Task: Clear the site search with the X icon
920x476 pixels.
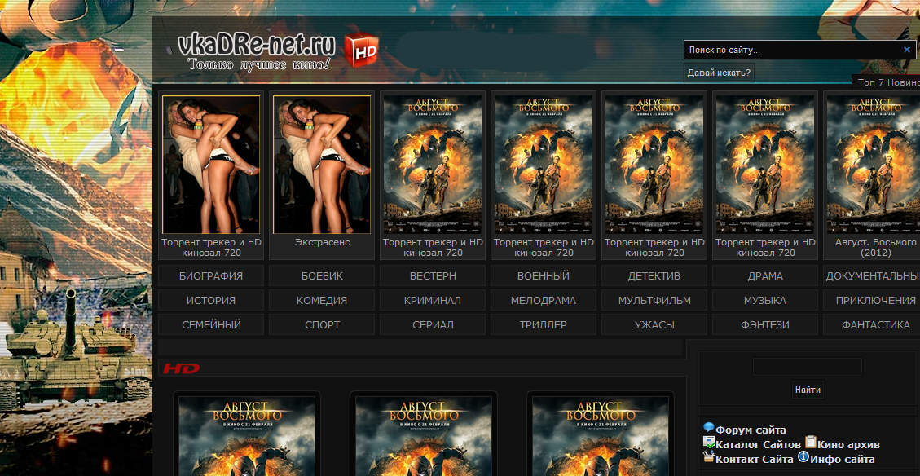Action: tap(906, 50)
